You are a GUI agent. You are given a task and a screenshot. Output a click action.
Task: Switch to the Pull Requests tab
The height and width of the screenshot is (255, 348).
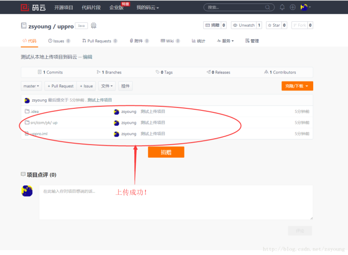[98, 41]
